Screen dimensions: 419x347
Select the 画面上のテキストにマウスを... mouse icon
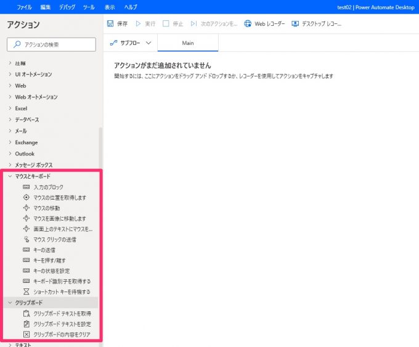[x=26, y=229]
